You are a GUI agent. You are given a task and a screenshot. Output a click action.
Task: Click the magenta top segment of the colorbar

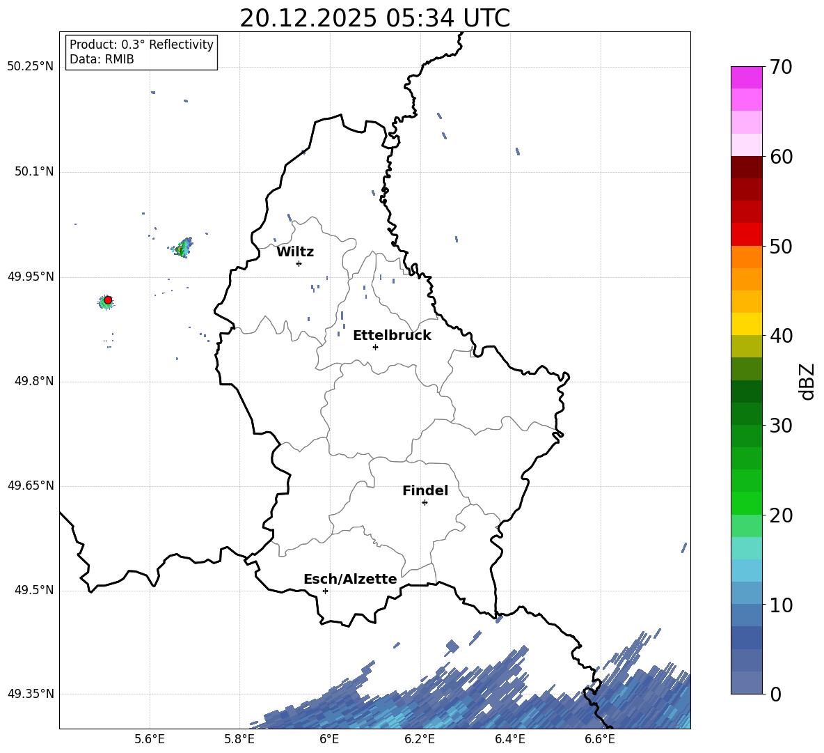[746, 77]
